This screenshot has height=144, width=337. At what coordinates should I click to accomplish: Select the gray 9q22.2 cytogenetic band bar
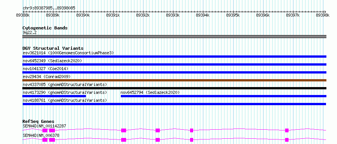click(x=174, y=37)
